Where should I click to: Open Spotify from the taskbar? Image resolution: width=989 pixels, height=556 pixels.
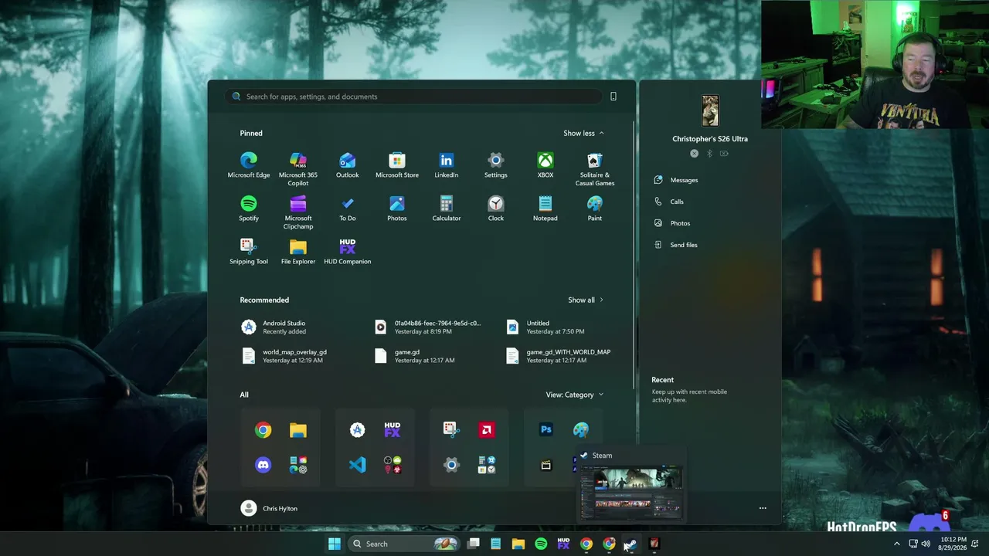pos(541,544)
